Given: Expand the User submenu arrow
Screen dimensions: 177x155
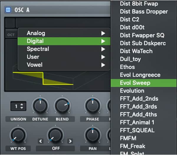Looking at the screenshot, I should coord(103,57).
